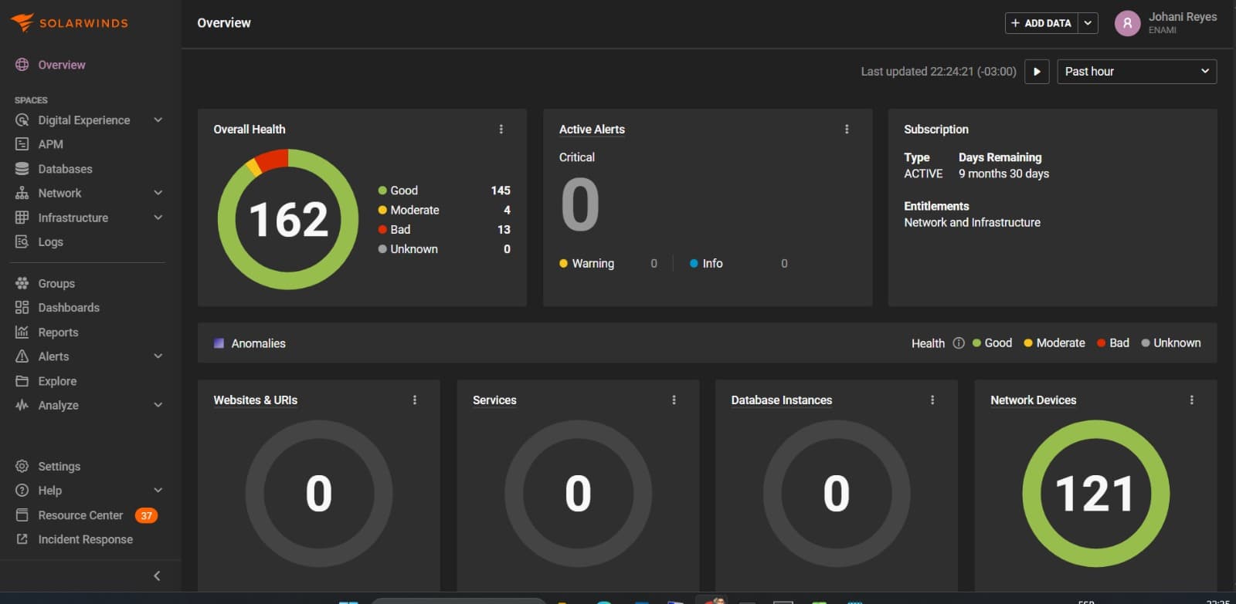
Task: Click the Logs search icon
Action: coord(22,241)
